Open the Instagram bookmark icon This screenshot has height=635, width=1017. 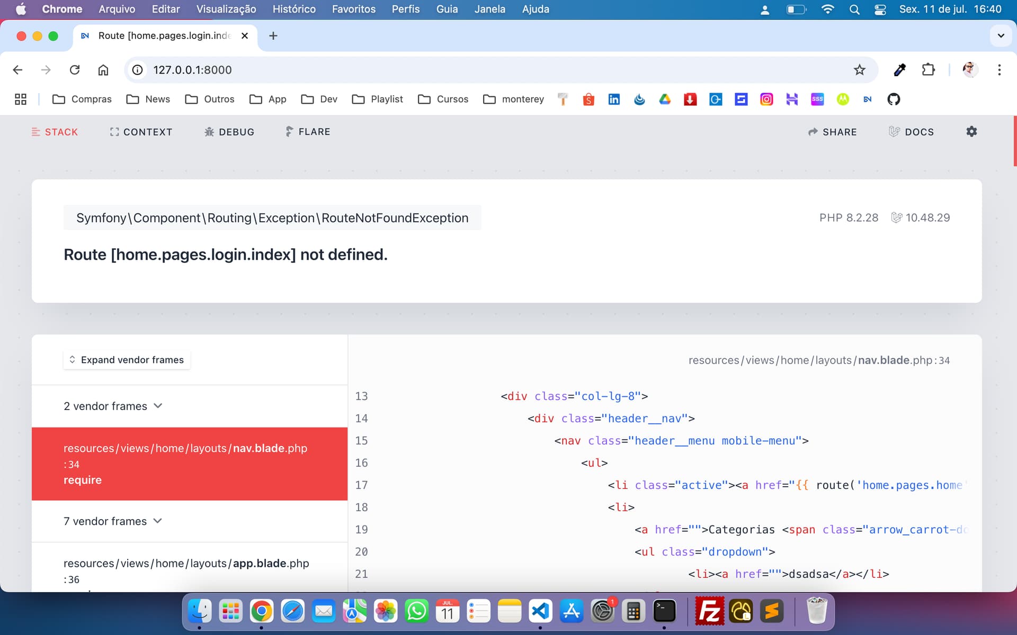coord(766,99)
